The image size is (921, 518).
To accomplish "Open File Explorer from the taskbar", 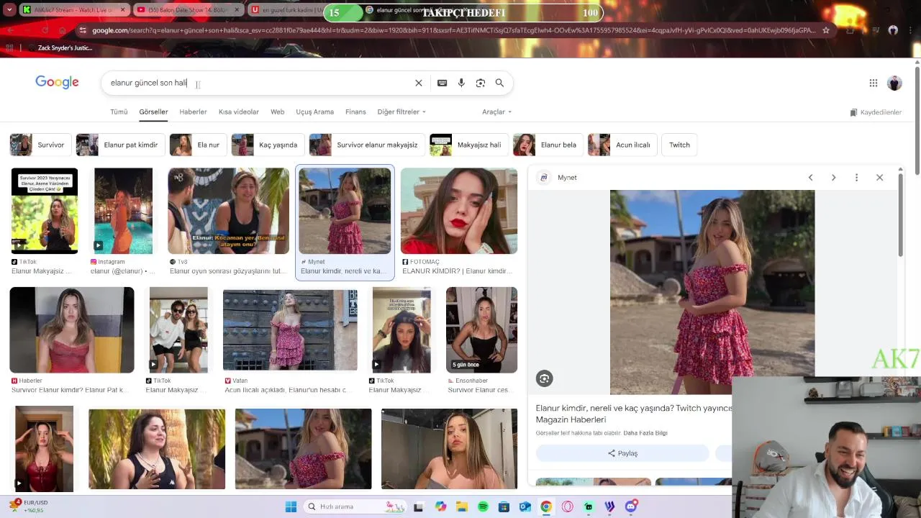I will coord(462,506).
